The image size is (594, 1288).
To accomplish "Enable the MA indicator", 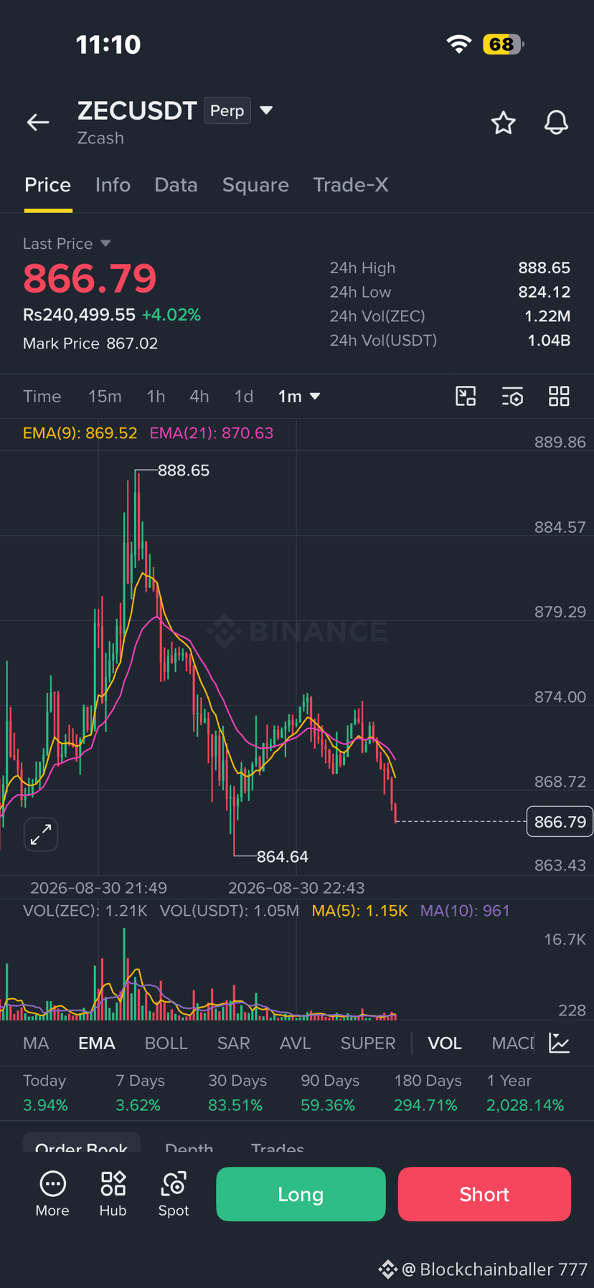I will pyautogui.click(x=36, y=1043).
